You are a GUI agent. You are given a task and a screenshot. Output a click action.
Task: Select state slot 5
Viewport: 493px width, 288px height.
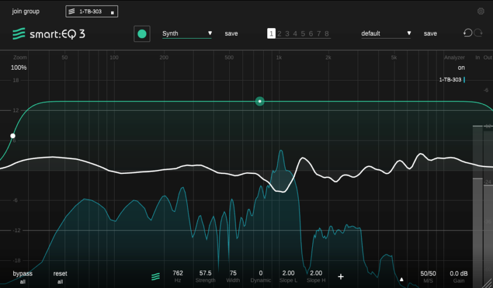(x=303, y=33)
